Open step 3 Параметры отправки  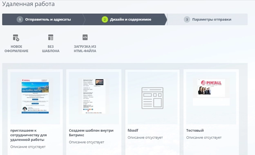[x=208, y=20]
